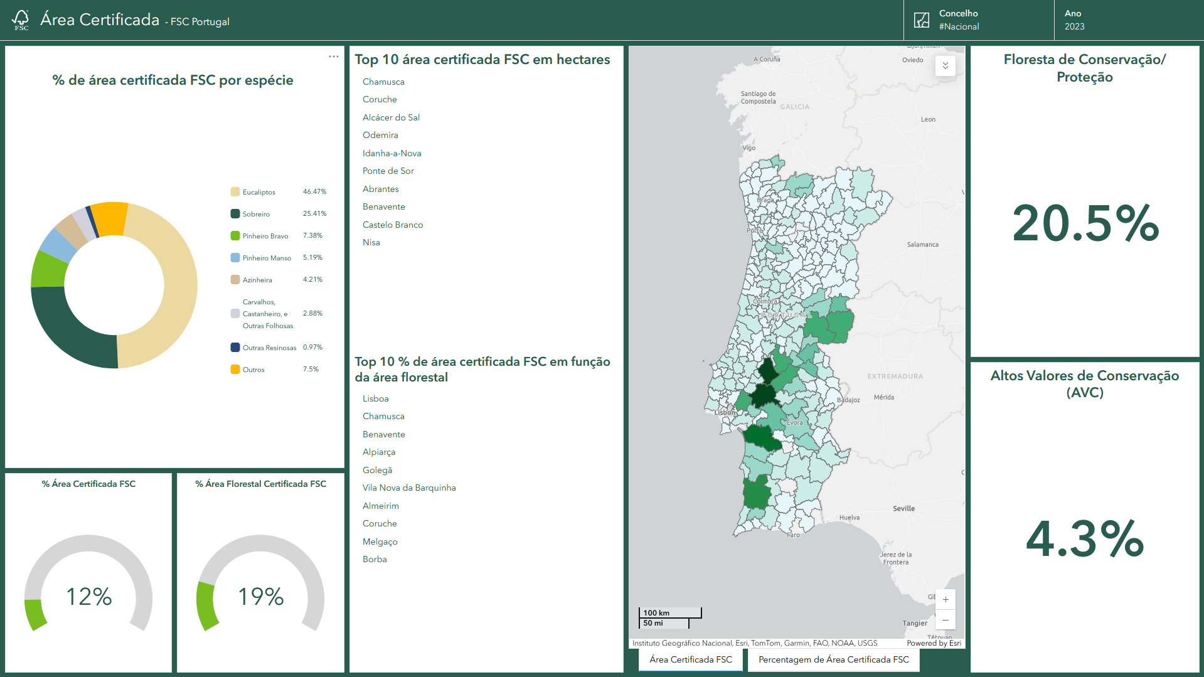
Task: Select the Área Certificada FSC tab
Action: point(690,659)
